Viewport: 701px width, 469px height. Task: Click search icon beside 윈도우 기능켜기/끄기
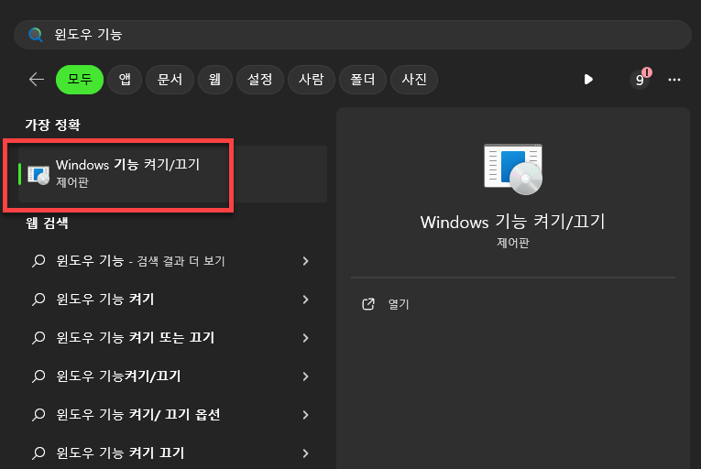click(38, 376)
